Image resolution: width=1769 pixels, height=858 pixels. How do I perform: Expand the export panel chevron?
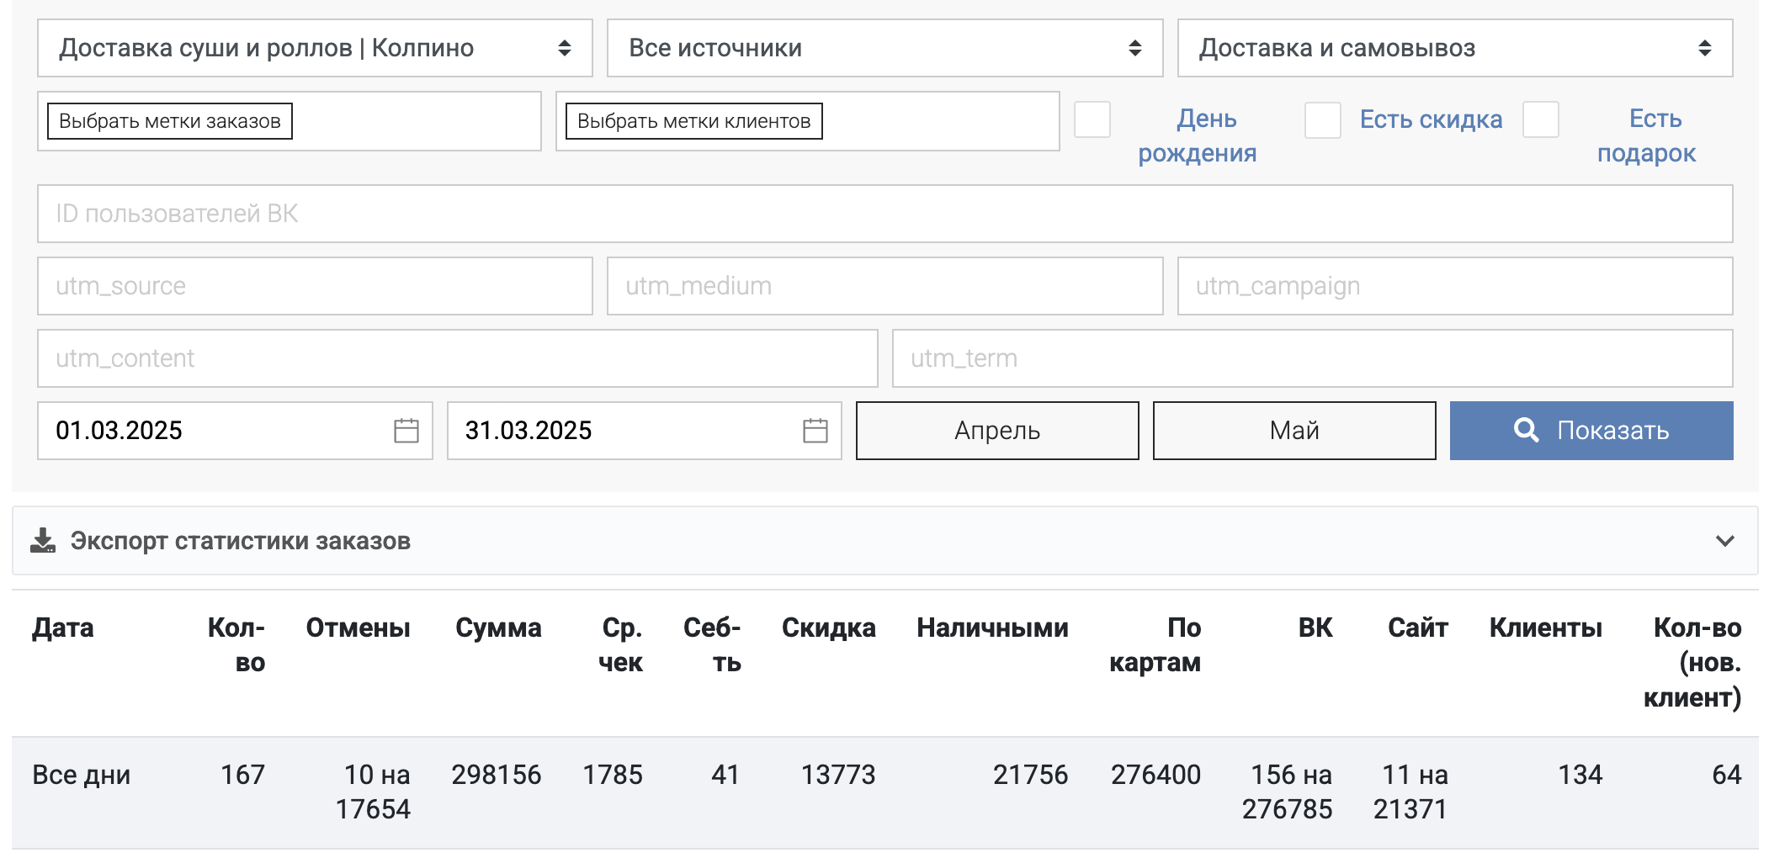1725,541
